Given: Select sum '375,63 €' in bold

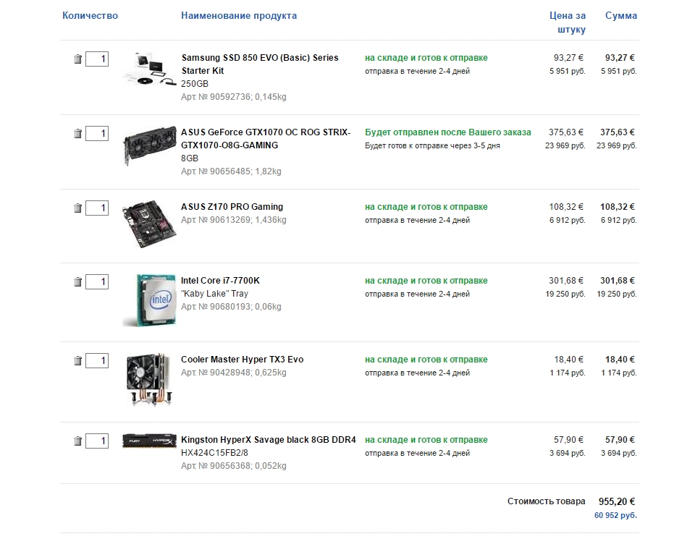Looking at the screenshot, I should click(617, 132).
